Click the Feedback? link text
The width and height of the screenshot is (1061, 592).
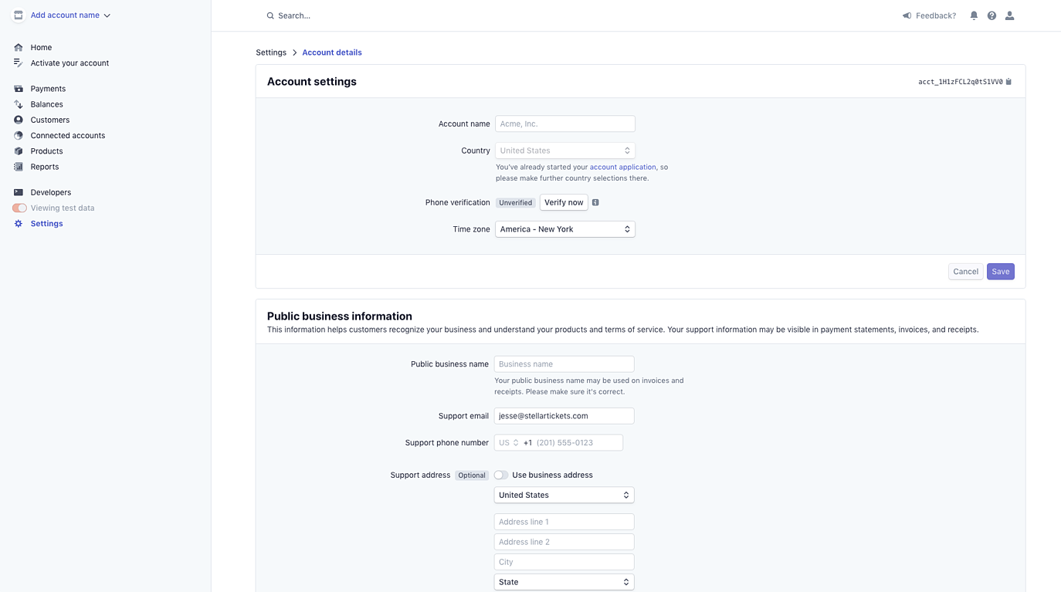[936, 15]
